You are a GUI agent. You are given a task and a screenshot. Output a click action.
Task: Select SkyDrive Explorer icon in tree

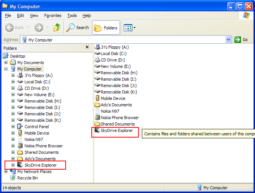pos(20,165)
